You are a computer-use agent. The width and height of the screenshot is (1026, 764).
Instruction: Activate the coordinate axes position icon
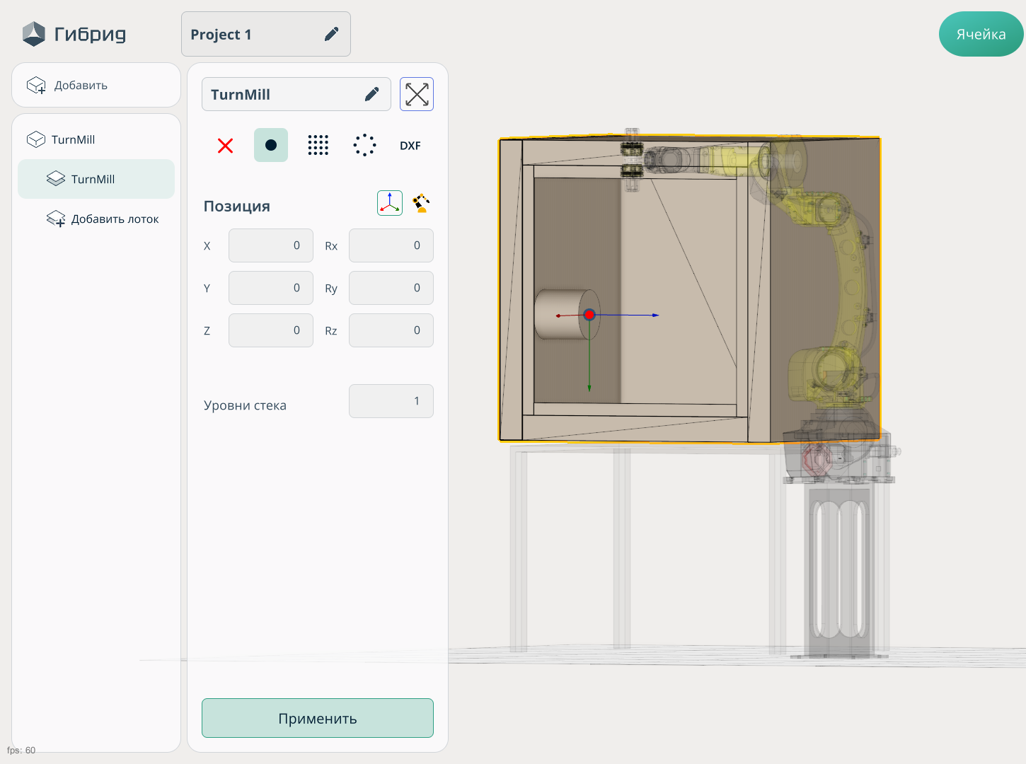point(390,204)
